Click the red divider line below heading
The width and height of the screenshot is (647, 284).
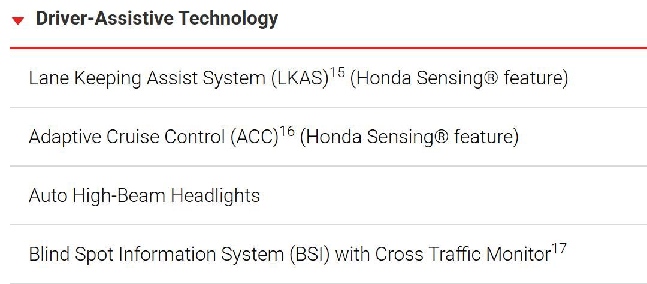click(x=328, y=48)
